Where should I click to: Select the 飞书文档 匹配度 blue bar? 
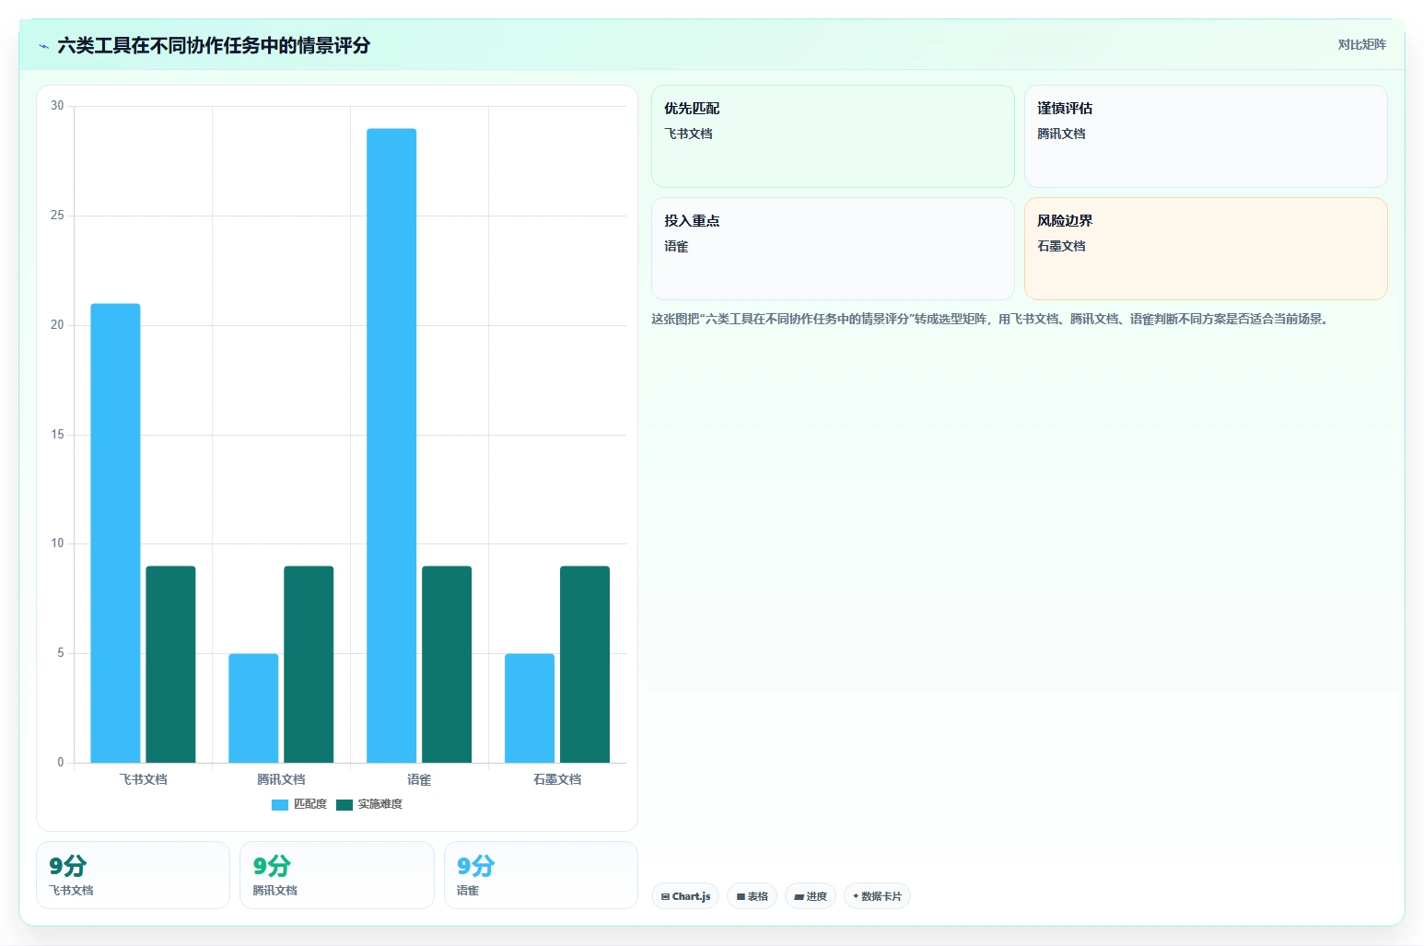[x=115, y=533]
